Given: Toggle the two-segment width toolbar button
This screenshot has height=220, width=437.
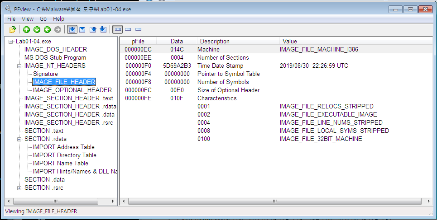Looking at the screenshot, I should pyautogui.click(x=128, y=29).
